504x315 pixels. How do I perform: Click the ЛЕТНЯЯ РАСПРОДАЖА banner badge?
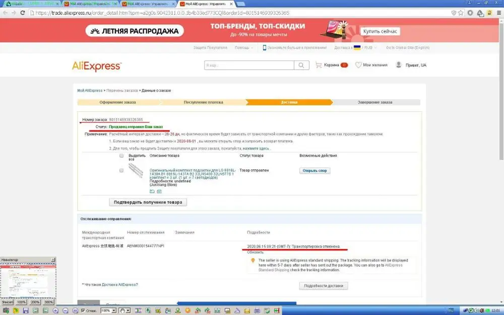(x=135, y=31)
